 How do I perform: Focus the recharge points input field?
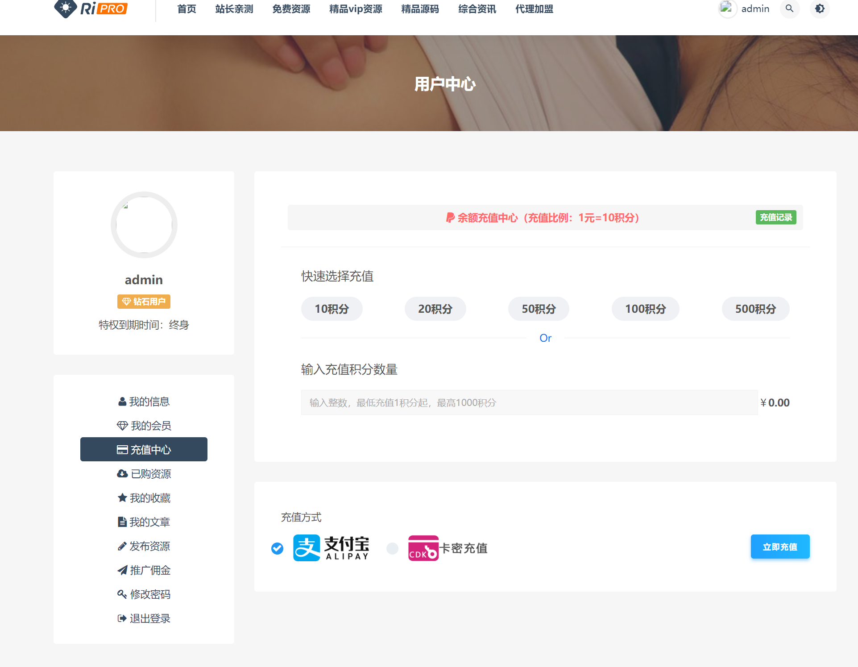(529, 402)
